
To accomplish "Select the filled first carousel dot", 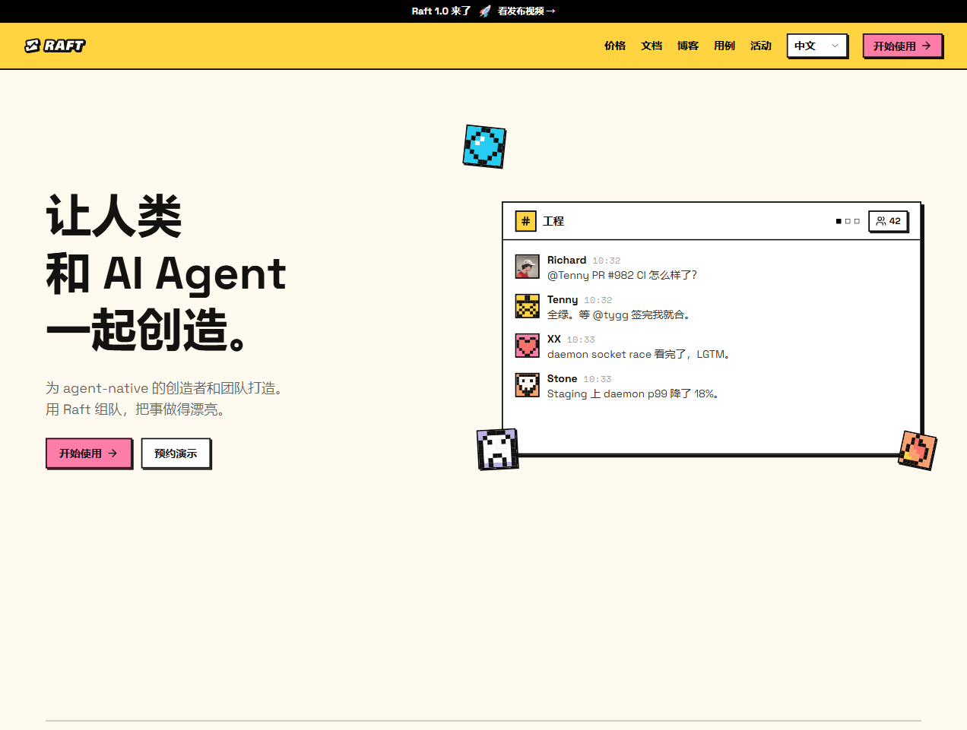I will coord(839,221).
